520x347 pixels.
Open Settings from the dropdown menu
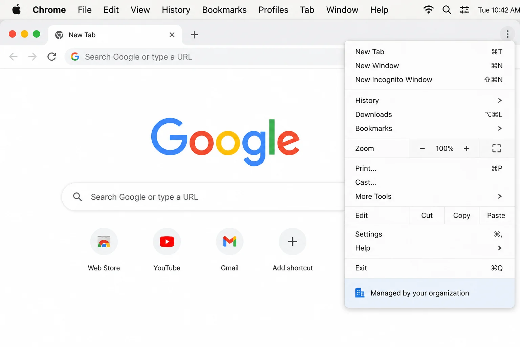click(429, 234)
